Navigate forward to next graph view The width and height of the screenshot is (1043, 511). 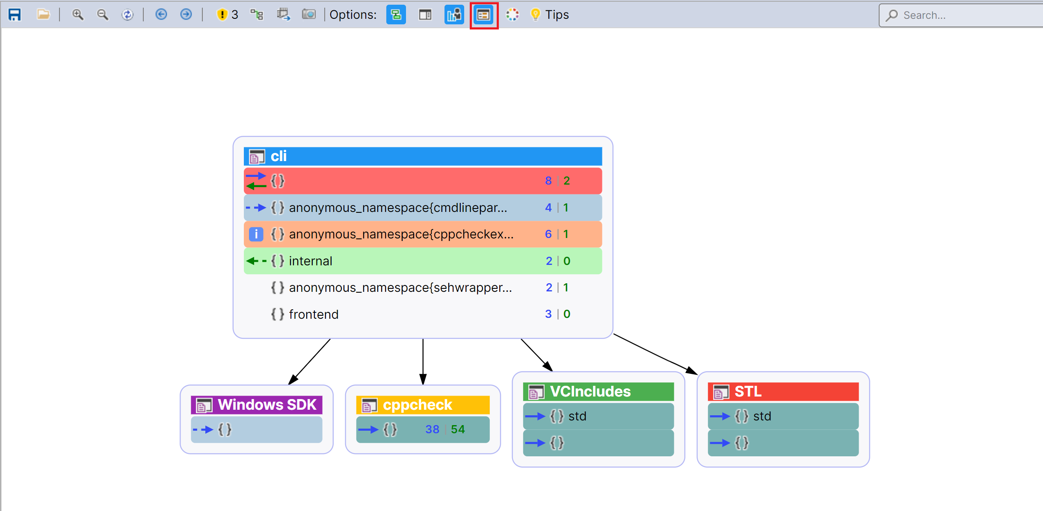185,14
